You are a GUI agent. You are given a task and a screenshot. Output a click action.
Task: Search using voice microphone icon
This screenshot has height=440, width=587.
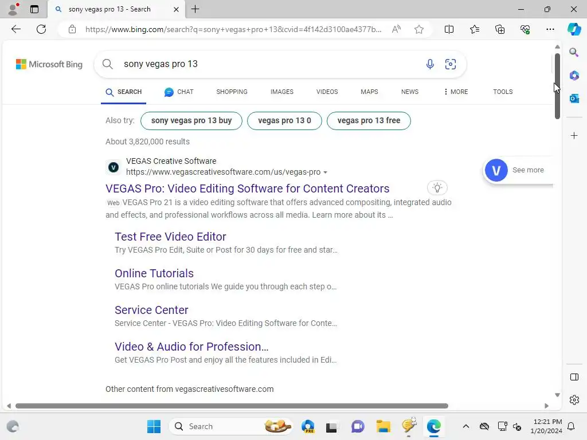430,64
